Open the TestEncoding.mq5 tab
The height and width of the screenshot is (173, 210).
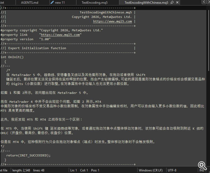(x=95, y=3)
